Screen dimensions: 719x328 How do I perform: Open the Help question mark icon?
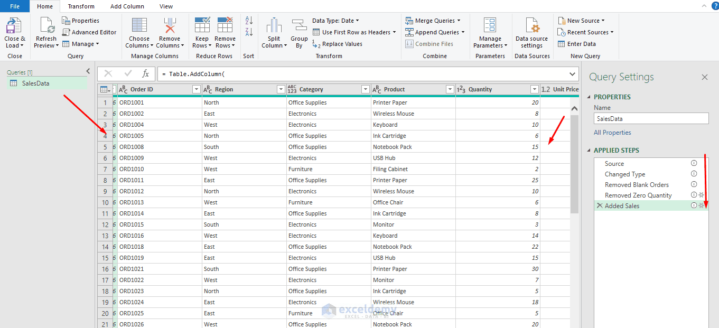point(715,6)
